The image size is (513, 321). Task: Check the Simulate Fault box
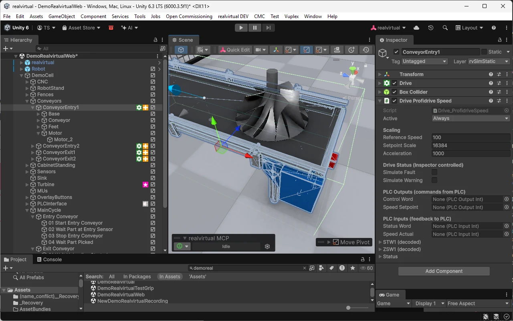(x=434, y=172)
